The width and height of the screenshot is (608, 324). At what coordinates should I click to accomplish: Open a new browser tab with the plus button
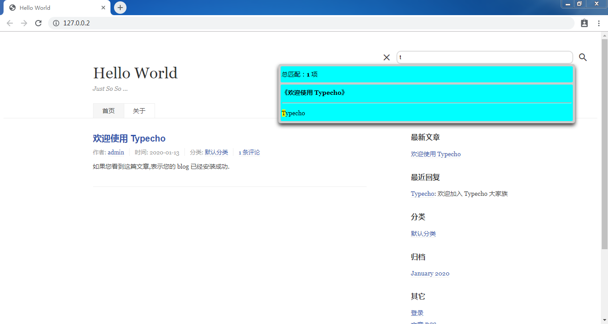pyautogui.click(x=120, y=8)
